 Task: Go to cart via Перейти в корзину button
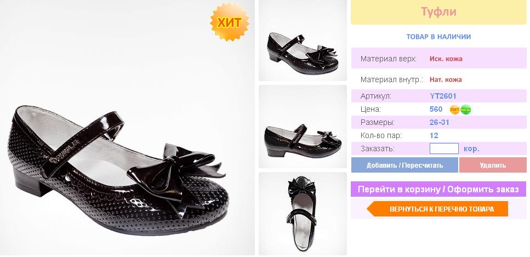[x=438, y=189]
